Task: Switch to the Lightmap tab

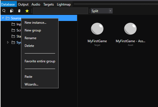Action: click(64, 4)
